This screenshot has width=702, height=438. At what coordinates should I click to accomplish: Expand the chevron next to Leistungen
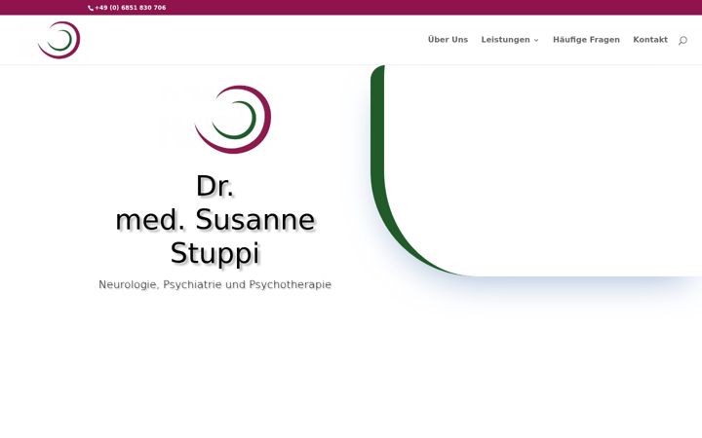536,40
